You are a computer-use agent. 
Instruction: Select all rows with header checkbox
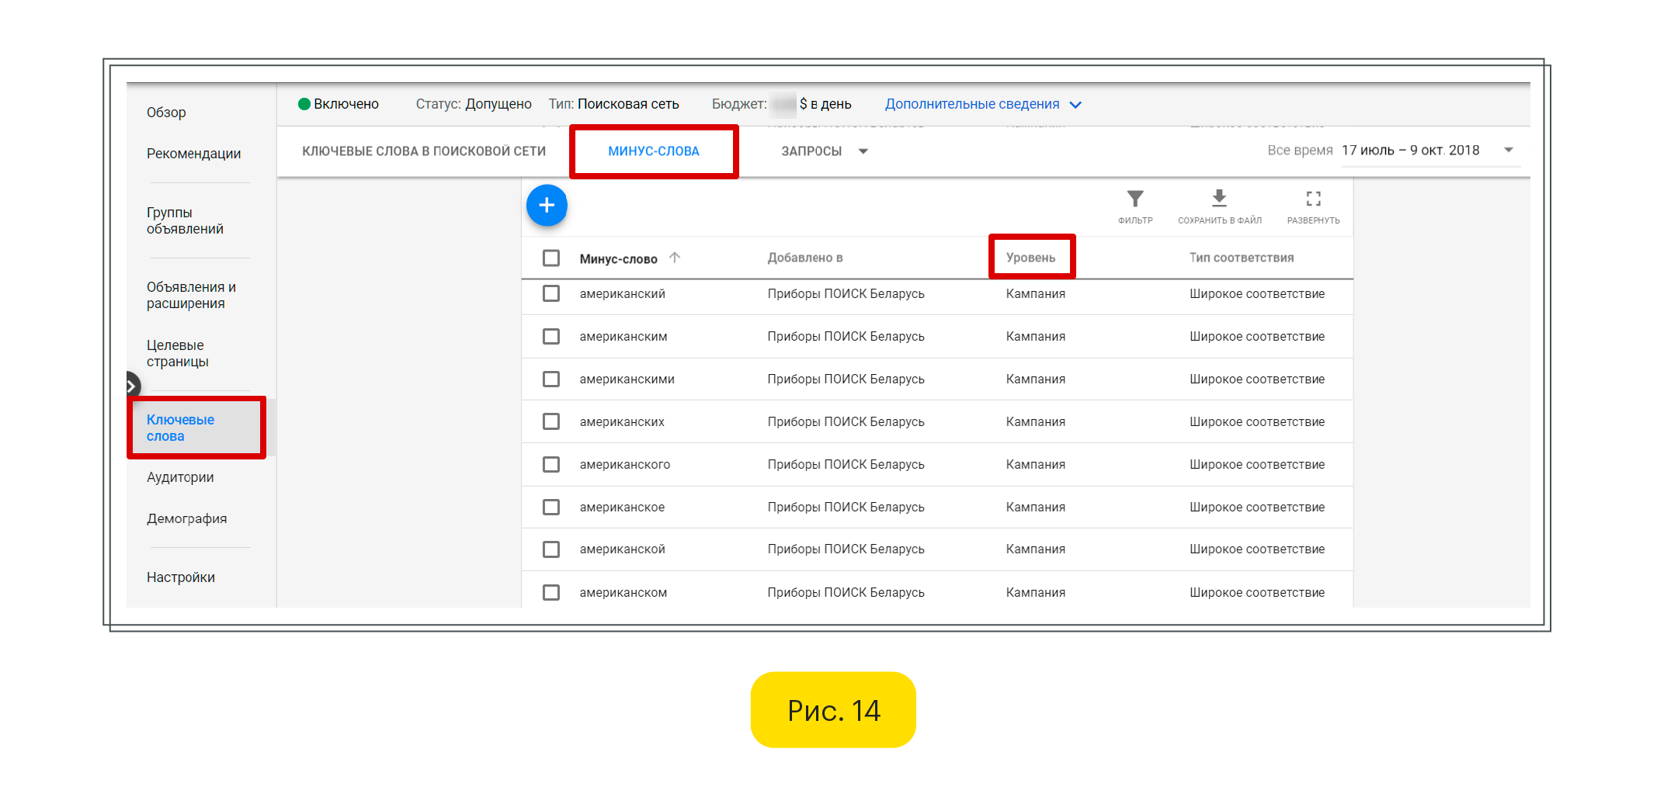pyautogui.click(x=551, y=258)
